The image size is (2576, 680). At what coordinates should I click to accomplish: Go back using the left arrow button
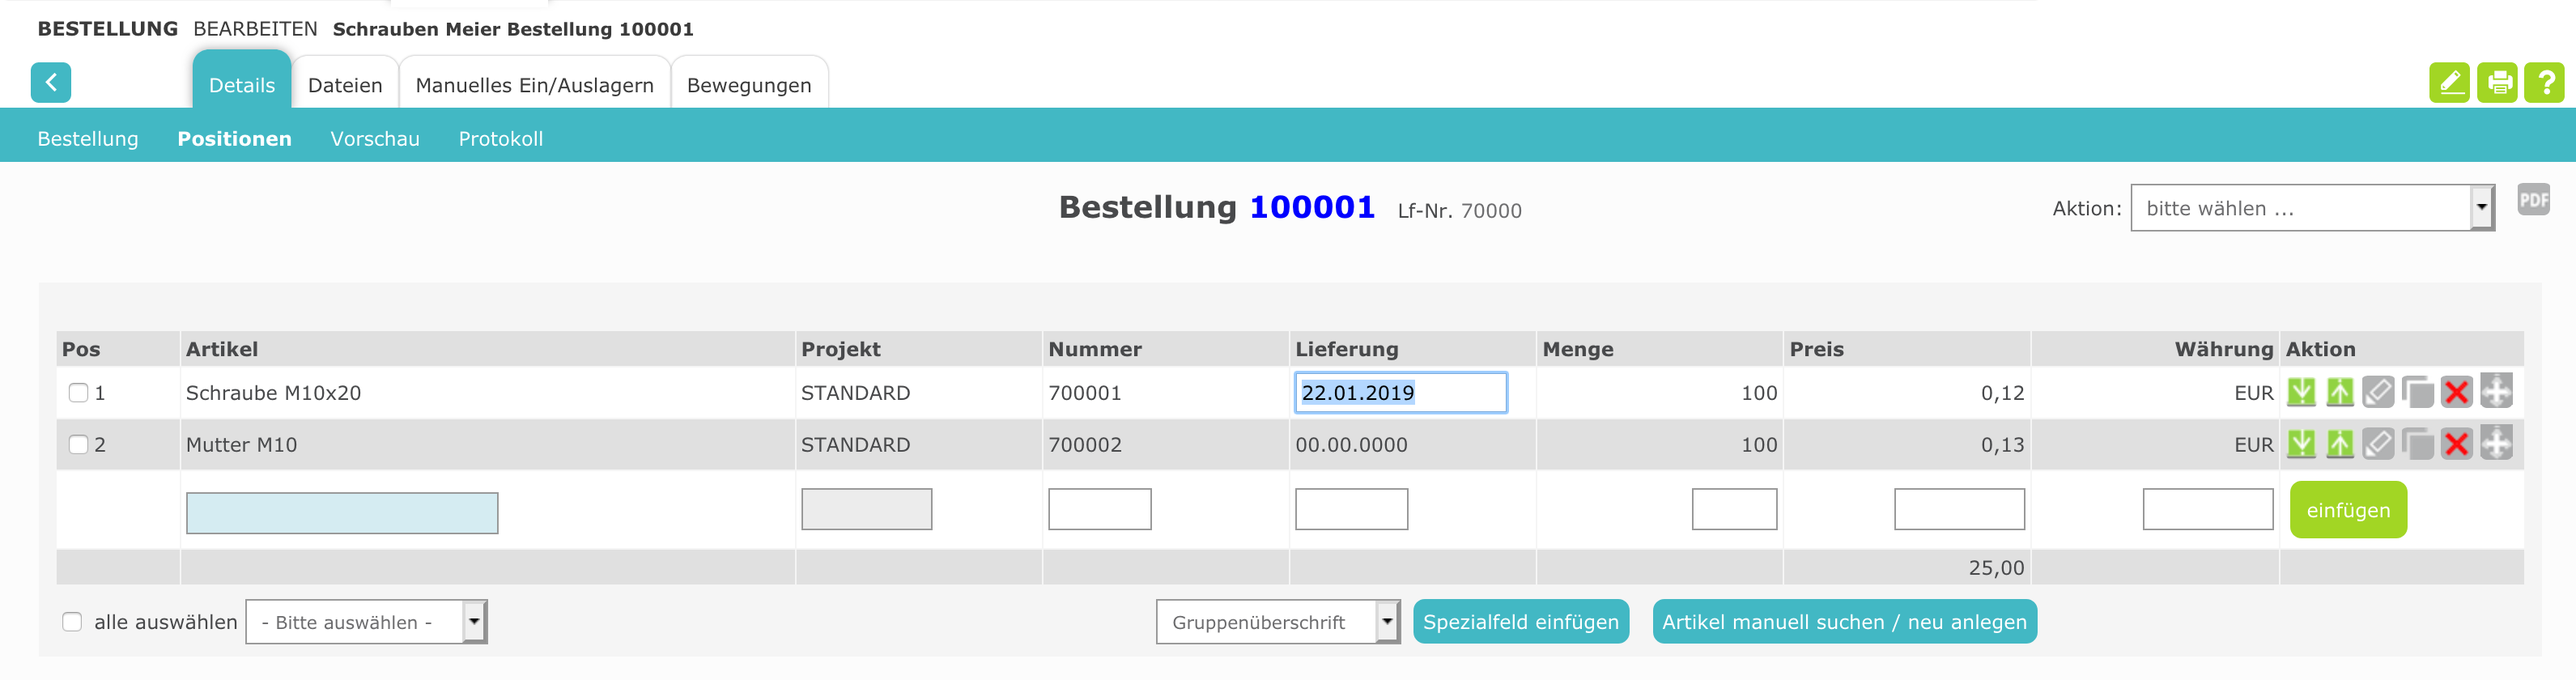[51, 83]
